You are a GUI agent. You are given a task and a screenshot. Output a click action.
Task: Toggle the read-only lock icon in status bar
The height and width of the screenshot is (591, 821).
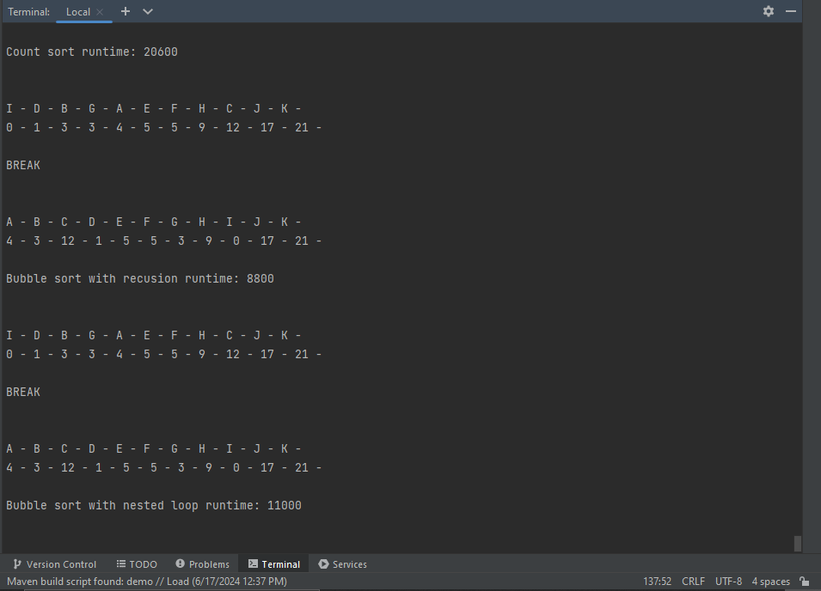(x=805, y=582)
